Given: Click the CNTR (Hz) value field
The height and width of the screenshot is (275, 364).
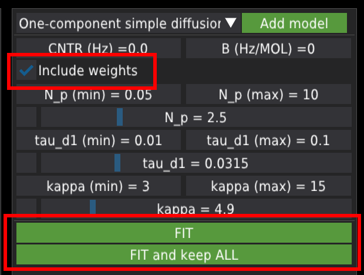Looking at the screenshot, I should click(98, 48).
